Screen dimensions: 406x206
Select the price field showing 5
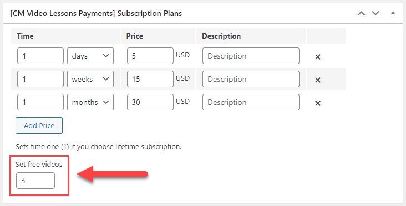coord(150,56)
